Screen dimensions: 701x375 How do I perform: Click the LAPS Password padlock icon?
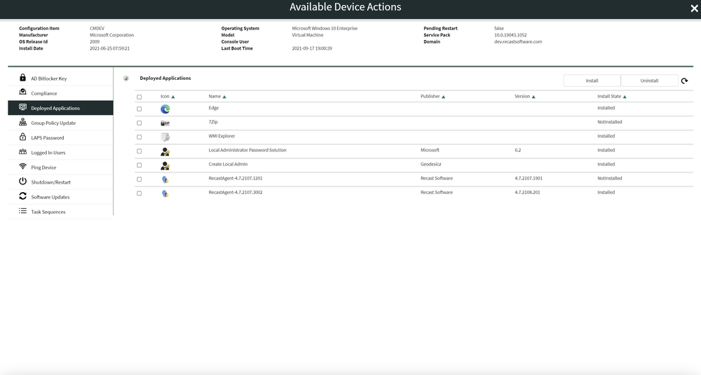(x=23, y=137)
